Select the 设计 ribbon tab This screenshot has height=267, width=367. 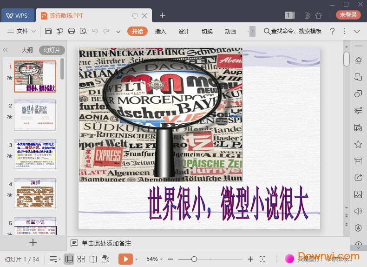184,31
